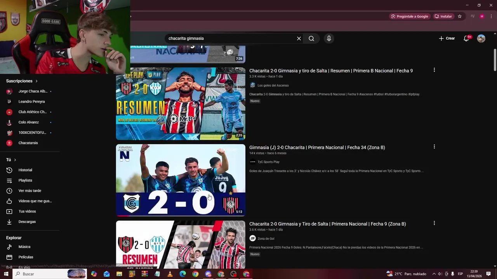Show hidden system tray icons
The height and width of the screenshot is (279, 497).
coord(434,274)
